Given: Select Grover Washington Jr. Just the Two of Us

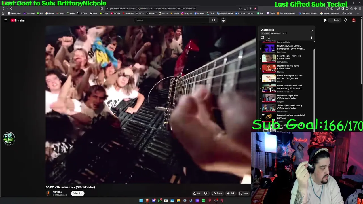Looking at the screenshot, I should (x=286, y=78).
